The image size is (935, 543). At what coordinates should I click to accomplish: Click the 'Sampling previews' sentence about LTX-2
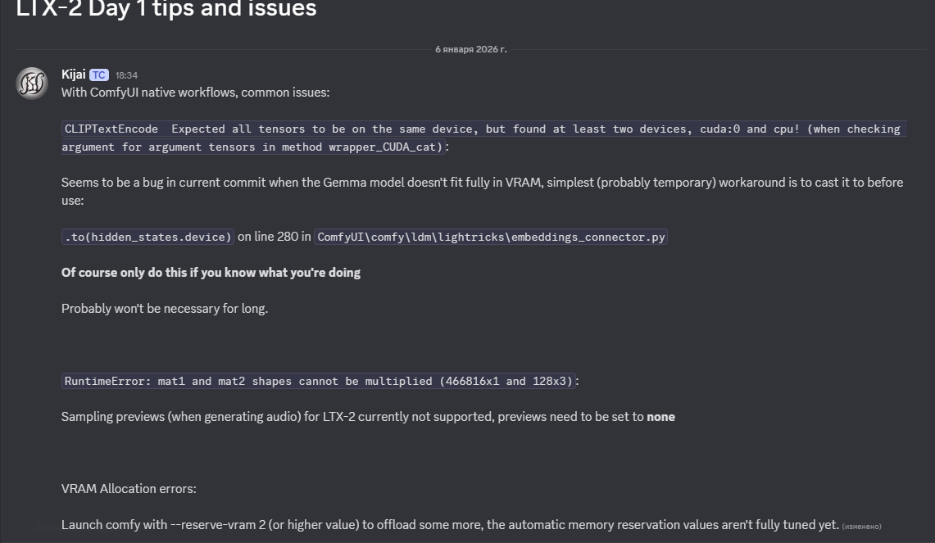[x=352, y=417]
